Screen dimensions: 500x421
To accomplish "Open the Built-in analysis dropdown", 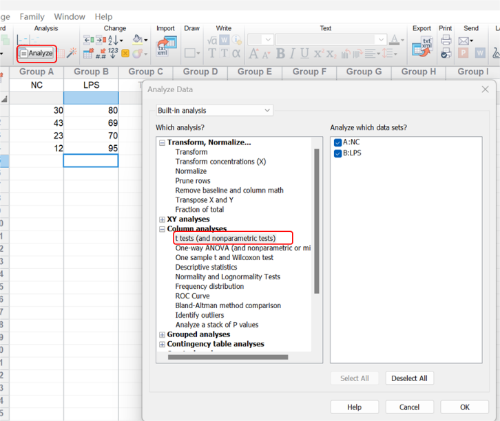I will pos(215,111).
